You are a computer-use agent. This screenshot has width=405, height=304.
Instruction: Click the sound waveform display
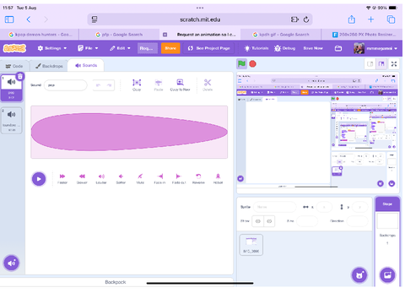point(129,132)
